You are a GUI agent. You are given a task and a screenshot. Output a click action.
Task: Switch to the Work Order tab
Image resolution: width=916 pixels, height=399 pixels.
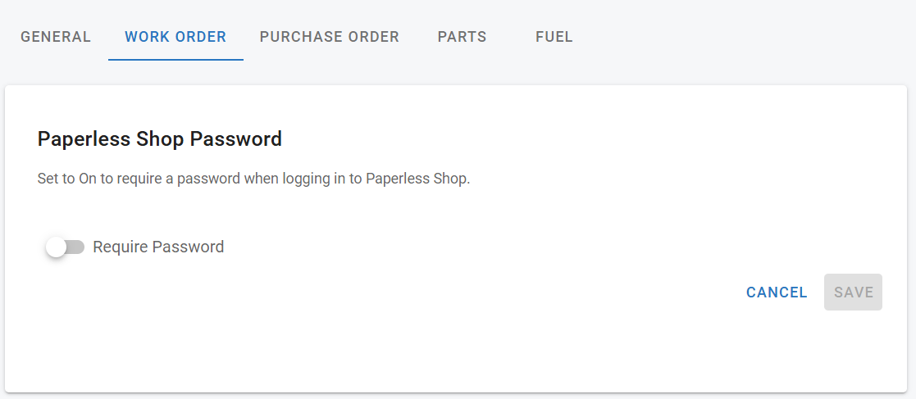175,37
